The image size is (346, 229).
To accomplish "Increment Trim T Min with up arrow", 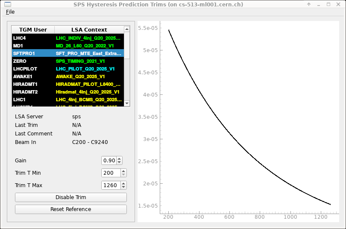I will tap(123, 171).
